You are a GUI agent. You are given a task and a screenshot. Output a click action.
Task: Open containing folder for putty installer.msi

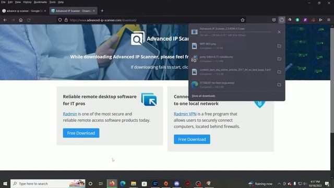(x=279, y=59)
